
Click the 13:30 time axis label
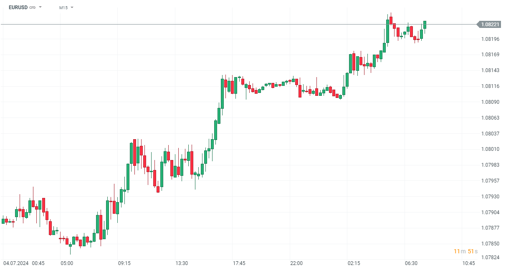[182, 263]
